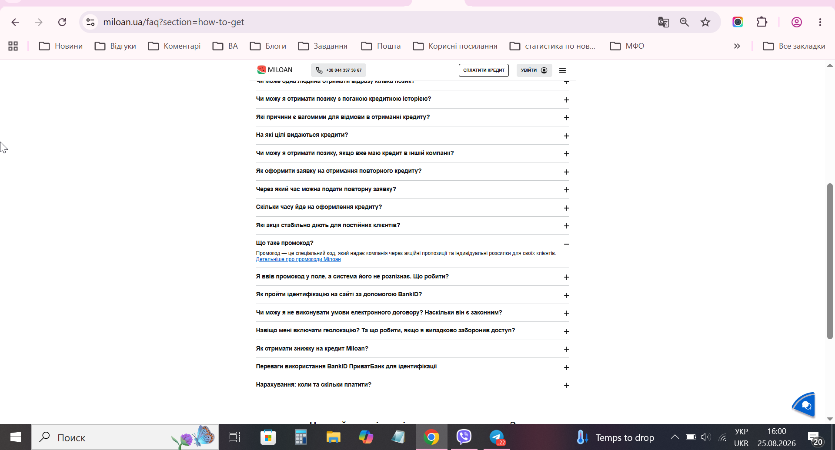The image size is (835, 450).
Task: Expand 'Через який час можна подати повторну заявку?'
Action: [412, 189]
